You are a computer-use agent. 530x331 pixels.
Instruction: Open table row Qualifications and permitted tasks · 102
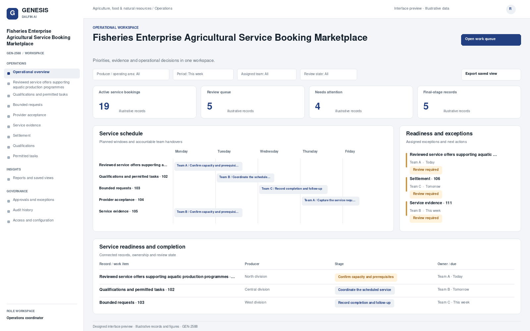click(x=307, y=290)
